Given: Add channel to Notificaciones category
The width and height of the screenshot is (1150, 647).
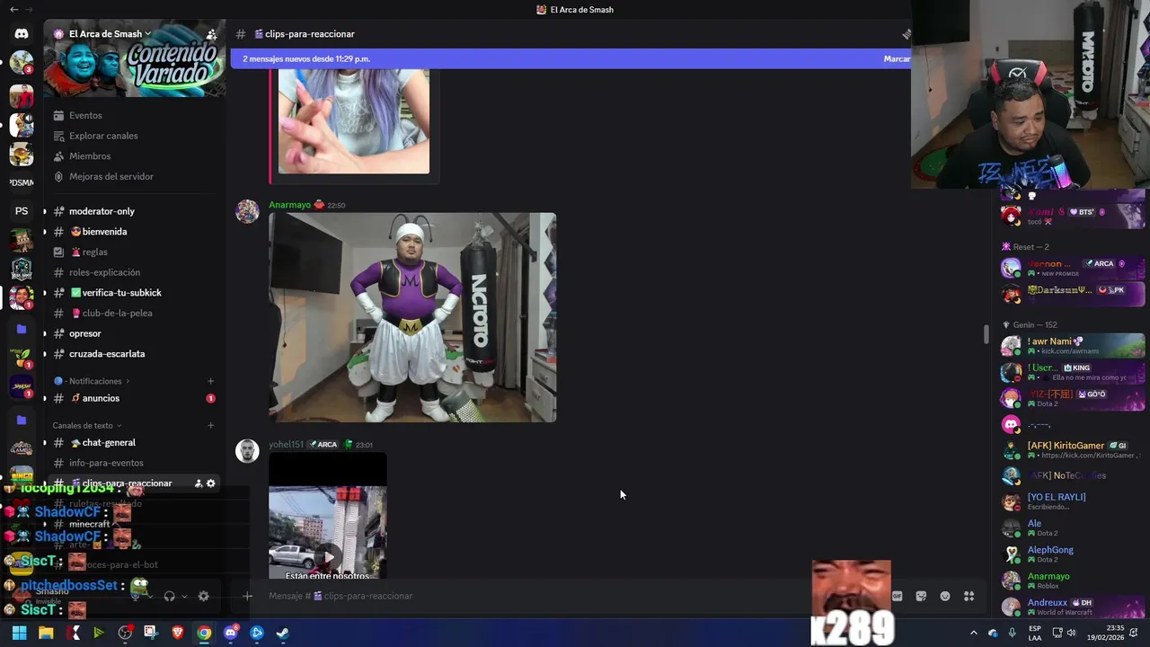Looking at the screenshot, I should coord(211,381).
